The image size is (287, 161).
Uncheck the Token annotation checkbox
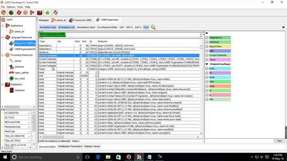pyautogui.click(x=207, y=59)
